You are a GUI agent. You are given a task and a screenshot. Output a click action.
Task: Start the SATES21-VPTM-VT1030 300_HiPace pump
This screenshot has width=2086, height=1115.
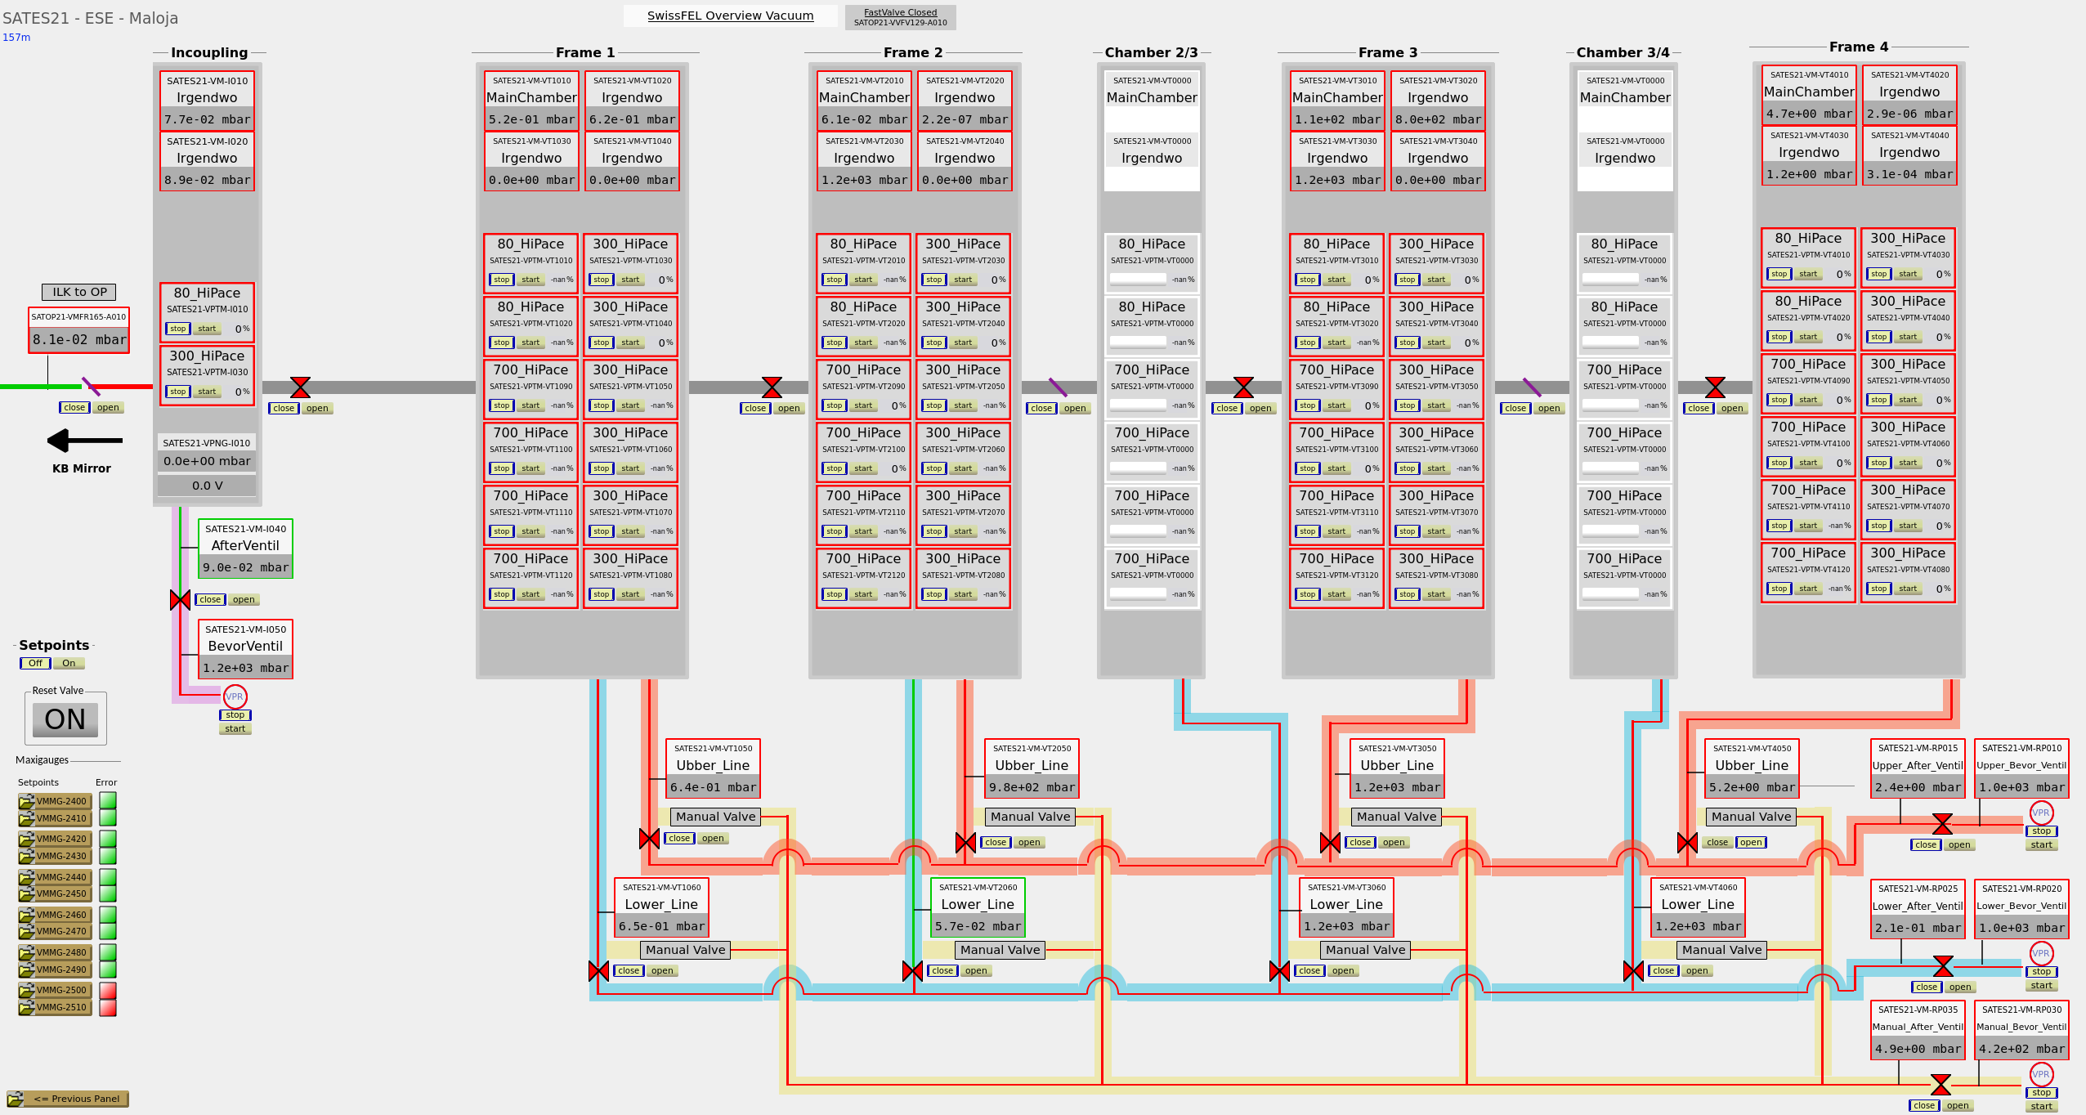[x=630, y=280]
